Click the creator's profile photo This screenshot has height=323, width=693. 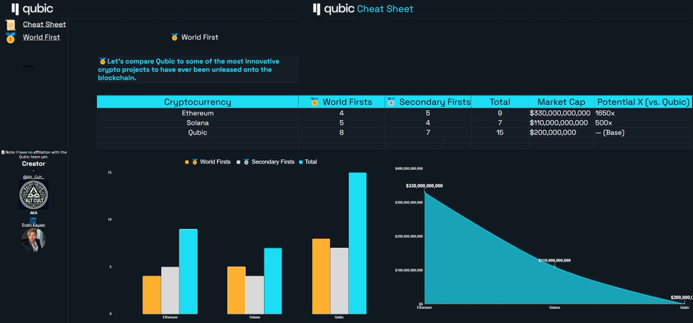tap(33, 239)
